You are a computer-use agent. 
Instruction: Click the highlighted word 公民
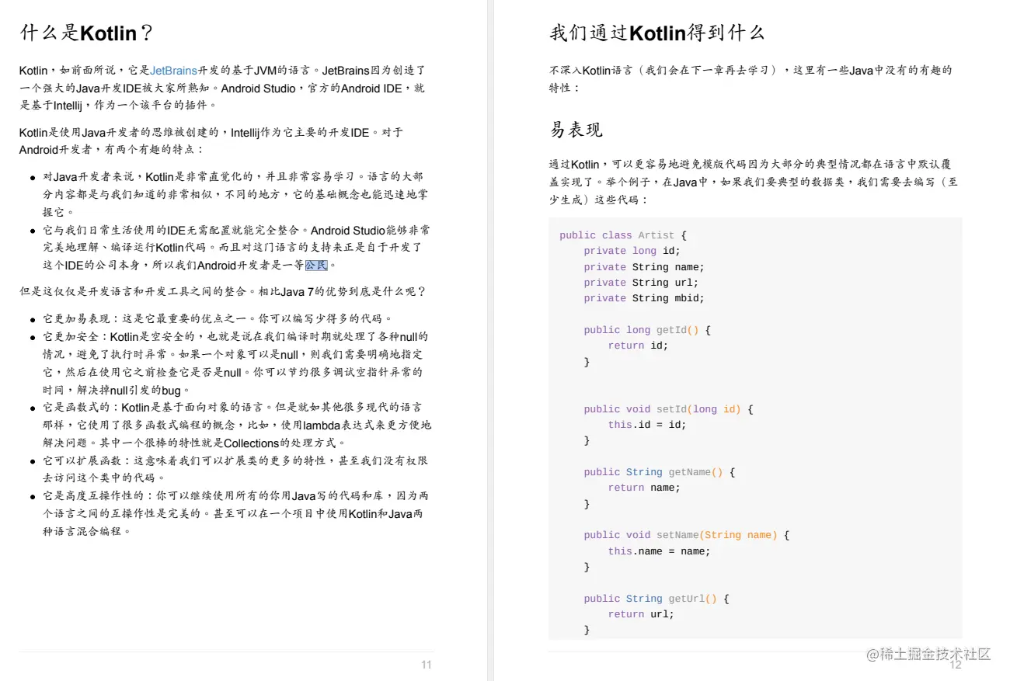click(x=316, y=265)
